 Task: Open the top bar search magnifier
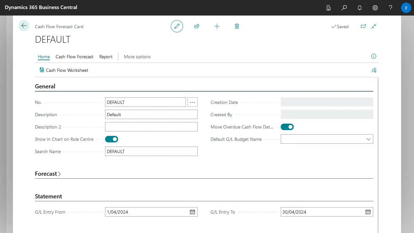coord(344,7)
